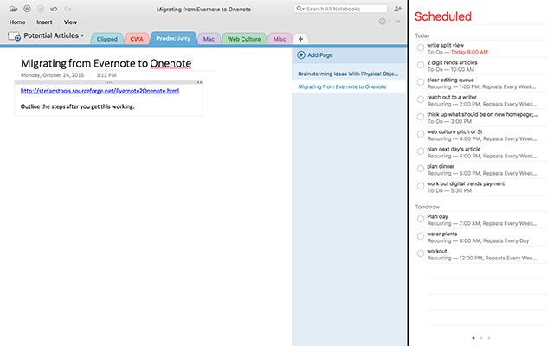This screenshot has height=346, width=554.
Task: Collapse the ribbon with the chevron
Action: [x=397, y=22]
